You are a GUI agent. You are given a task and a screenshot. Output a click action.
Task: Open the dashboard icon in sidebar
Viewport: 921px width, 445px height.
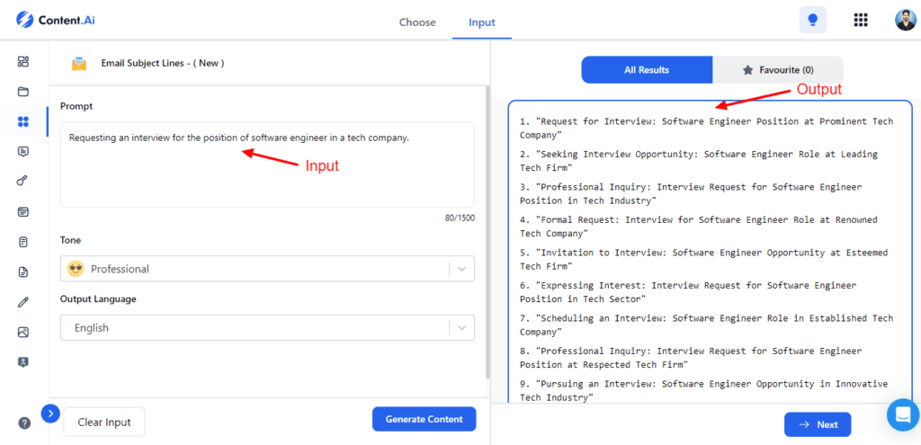click(22, 62)
